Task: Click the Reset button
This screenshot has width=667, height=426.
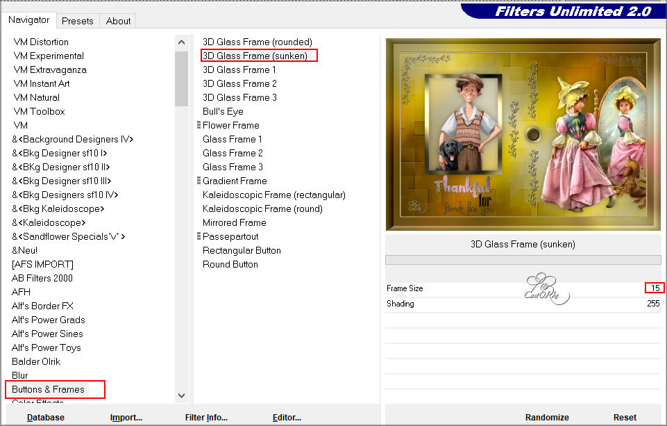Action: tap(625, 418)
